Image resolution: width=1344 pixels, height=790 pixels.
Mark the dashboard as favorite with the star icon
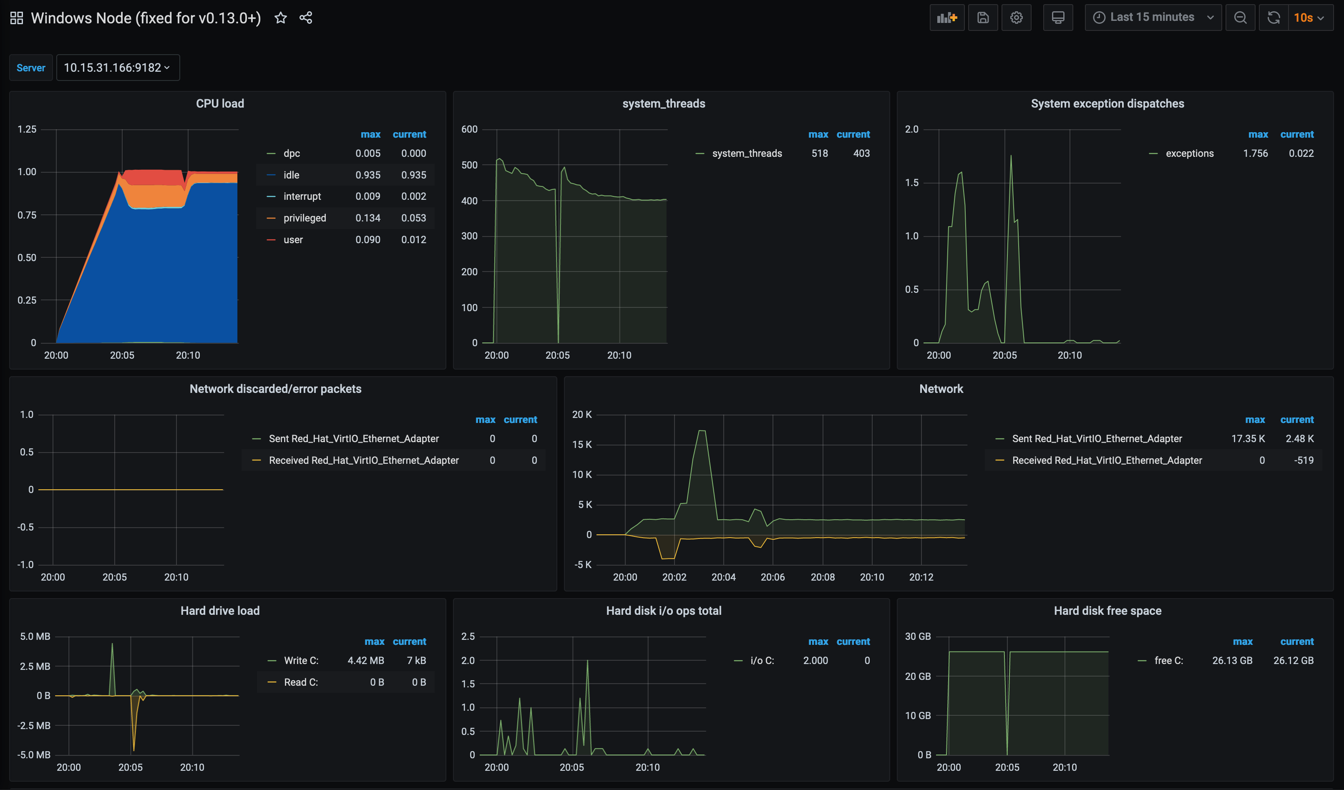tap(281, 17)
